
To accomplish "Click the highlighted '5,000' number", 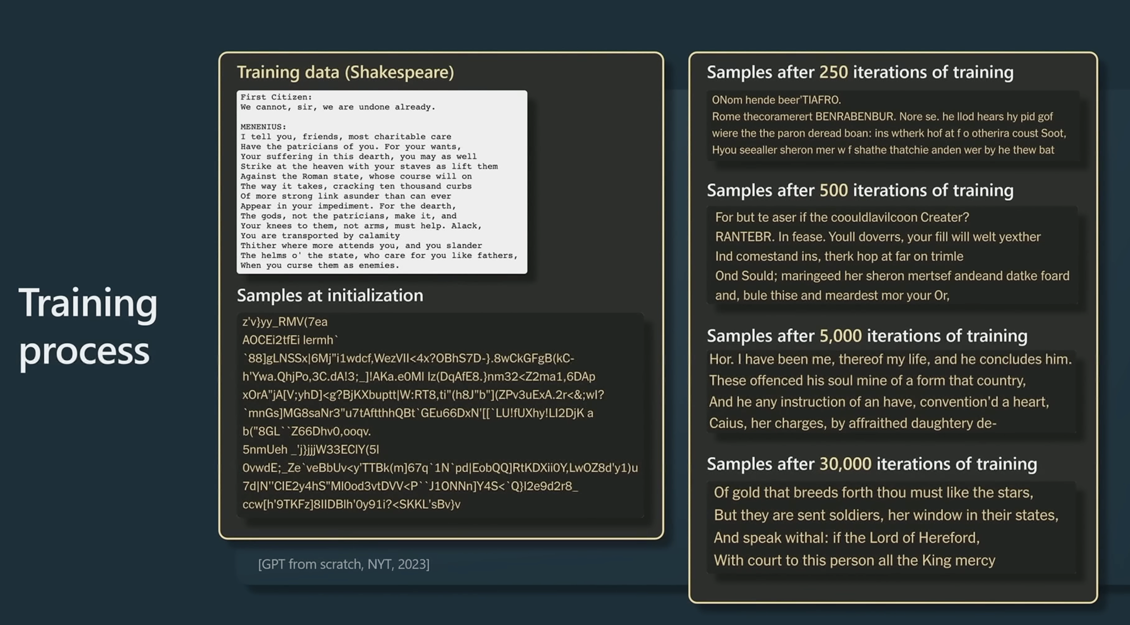I will (x=840, y=336).
